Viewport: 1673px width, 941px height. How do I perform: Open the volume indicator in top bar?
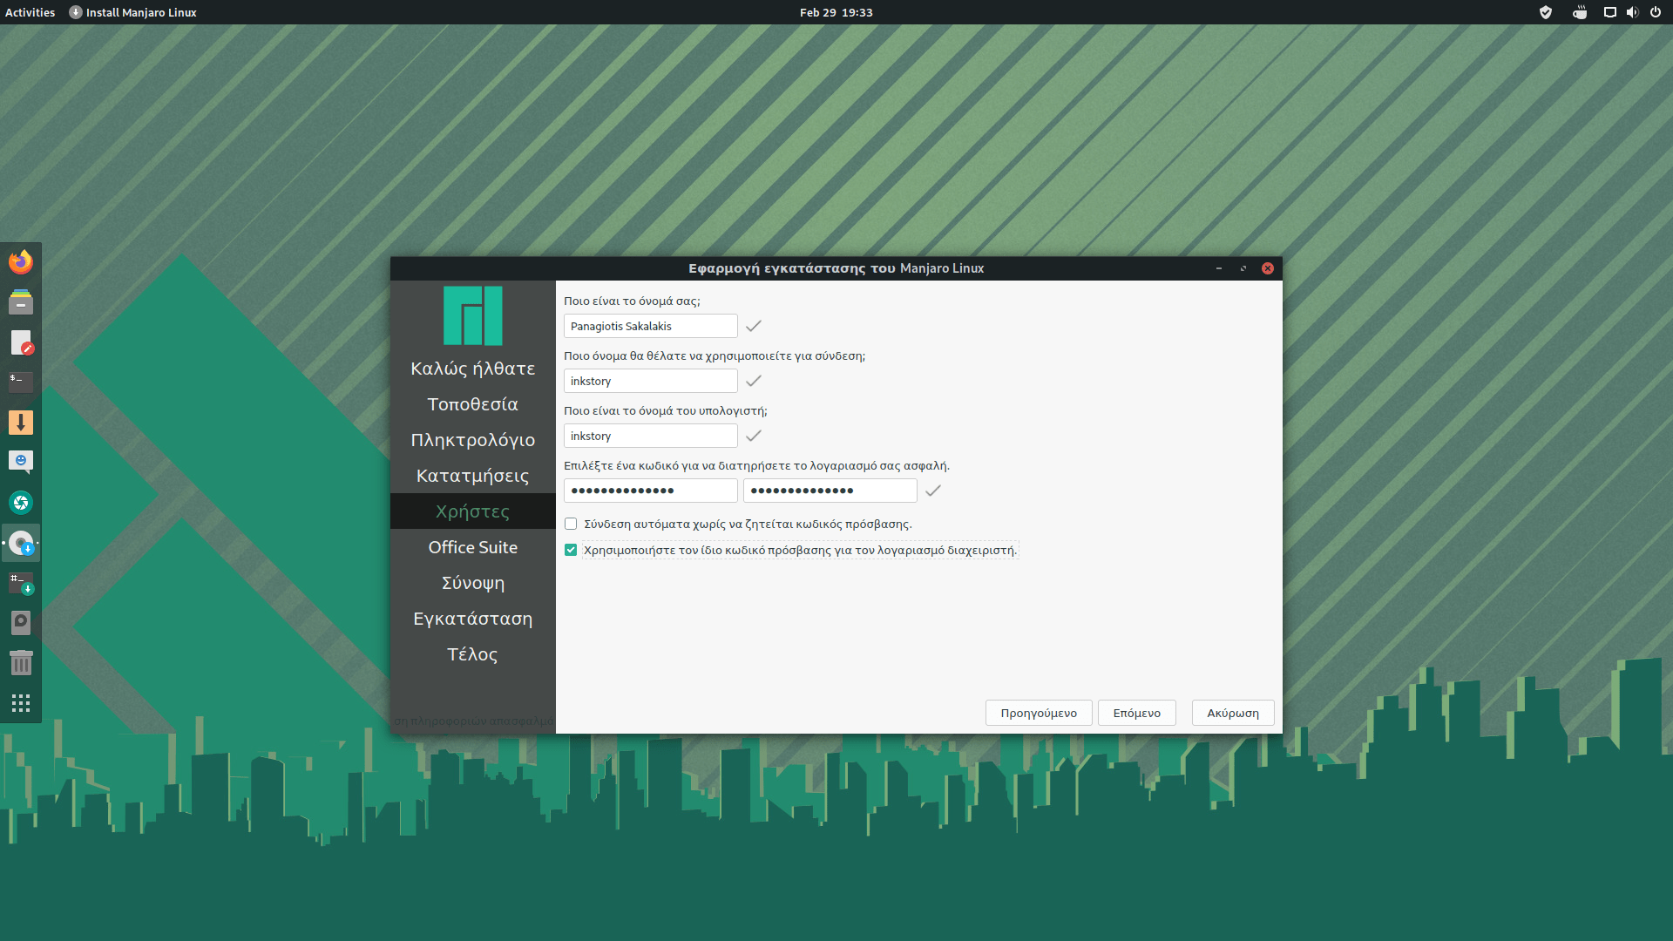1632,12
